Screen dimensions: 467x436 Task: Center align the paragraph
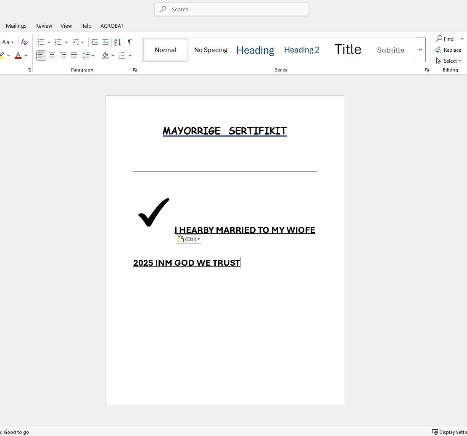[52, 55]
